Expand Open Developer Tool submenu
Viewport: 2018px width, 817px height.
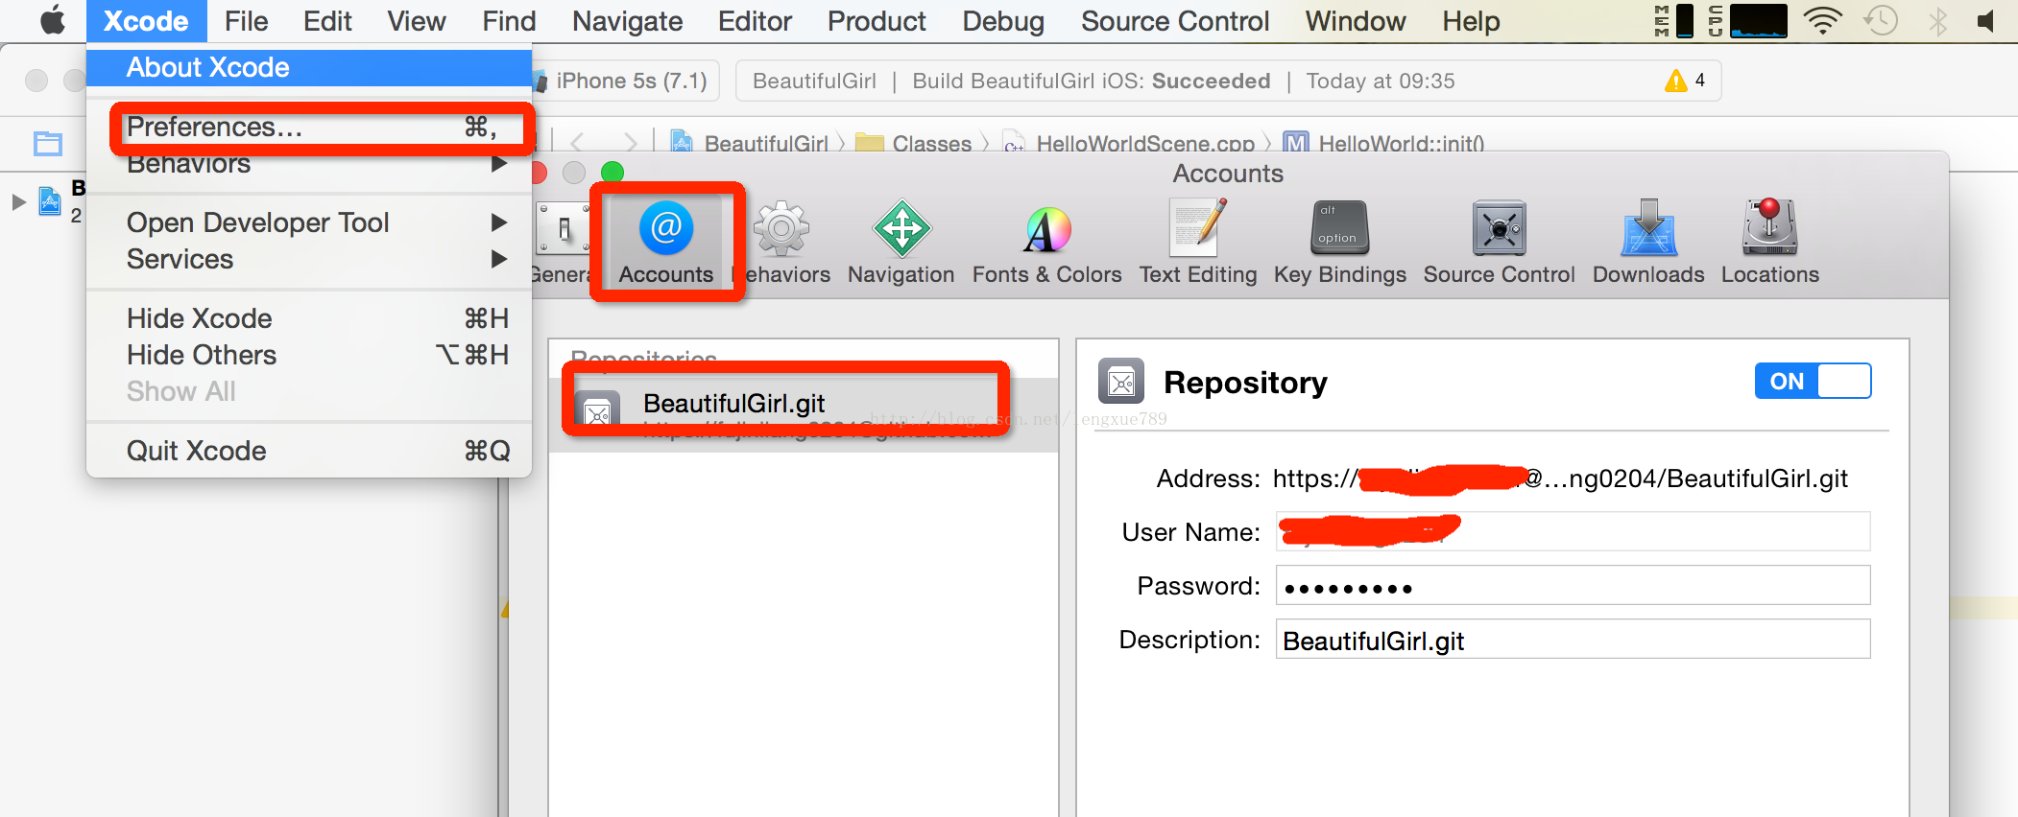pyautogui.click(x=498, y=222)
